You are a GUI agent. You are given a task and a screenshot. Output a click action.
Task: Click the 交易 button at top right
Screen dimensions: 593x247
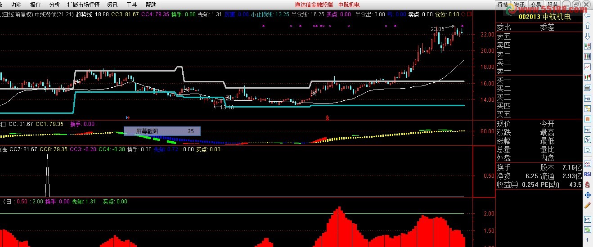coord(535,4)
